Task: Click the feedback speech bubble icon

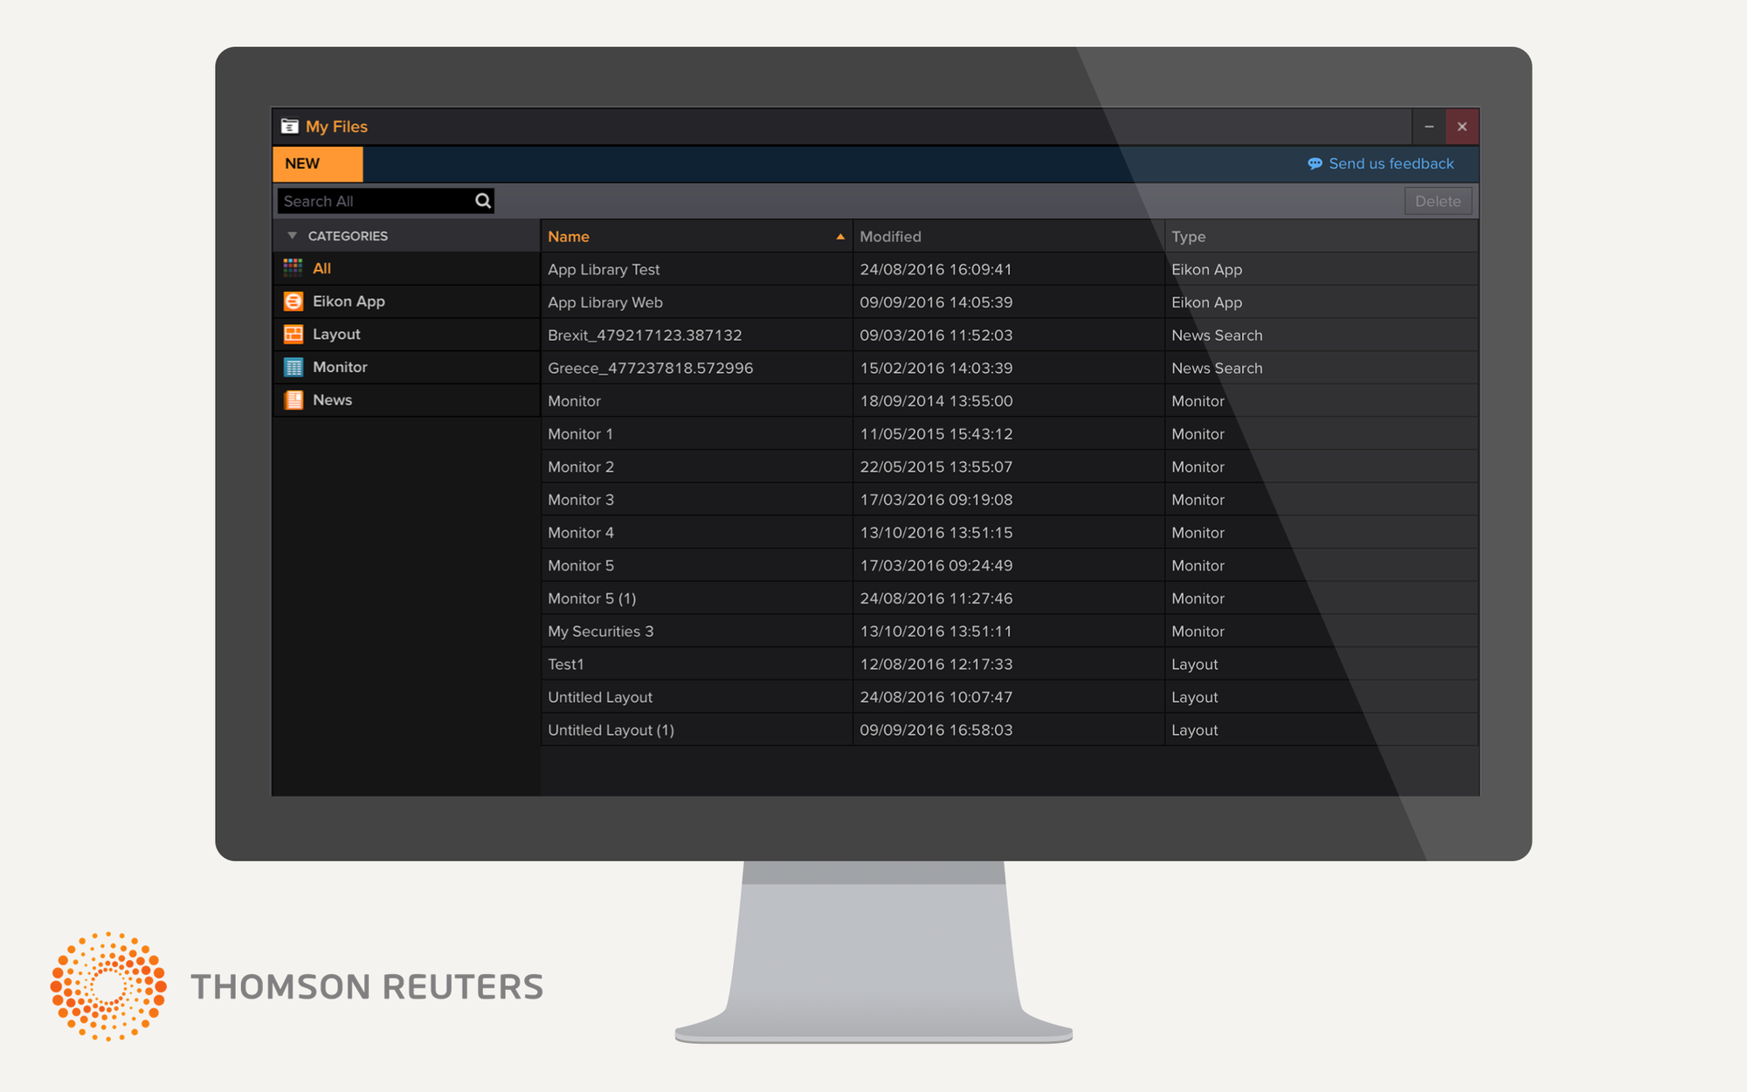Action: pyautogui.click(x=1315, y=163)
